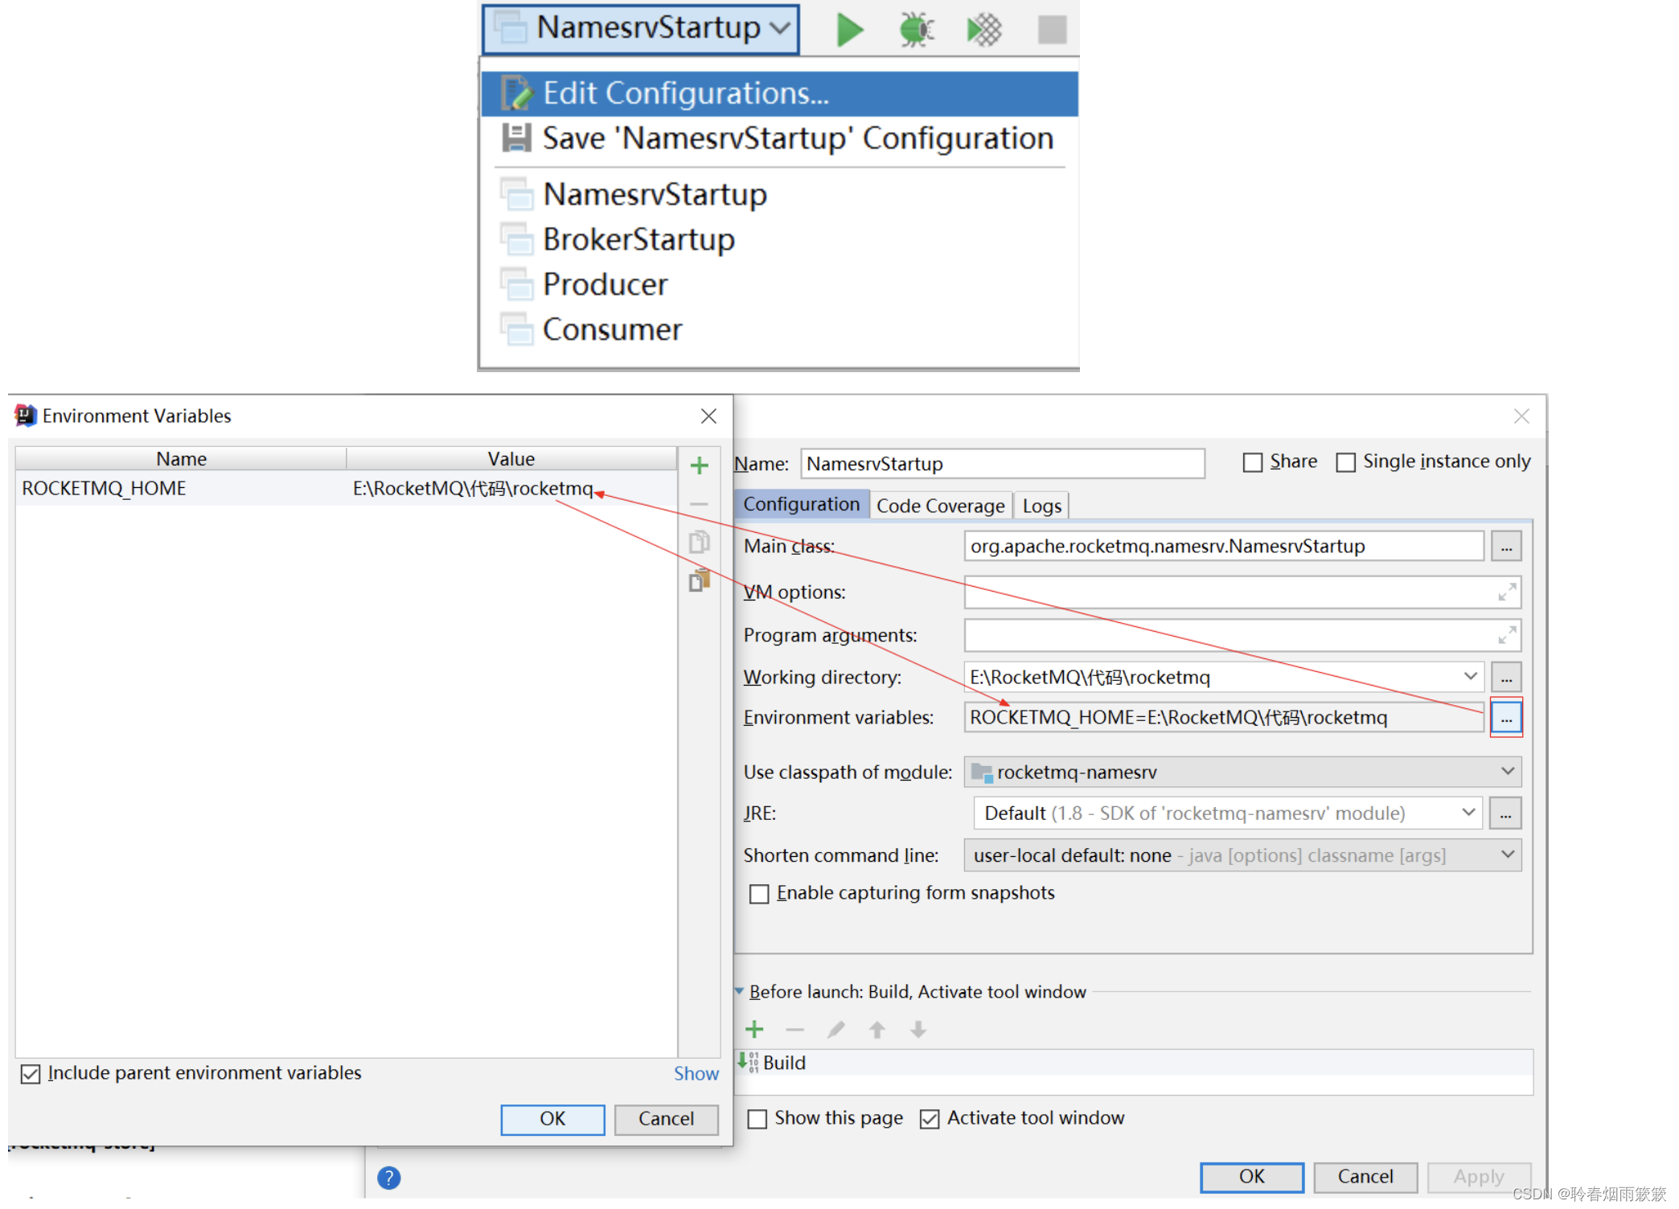The width and height of the screenshot is (1679, 1209).
Task: Toggle Activate tool window checkbox
Action: click(x=930, y=1119)
